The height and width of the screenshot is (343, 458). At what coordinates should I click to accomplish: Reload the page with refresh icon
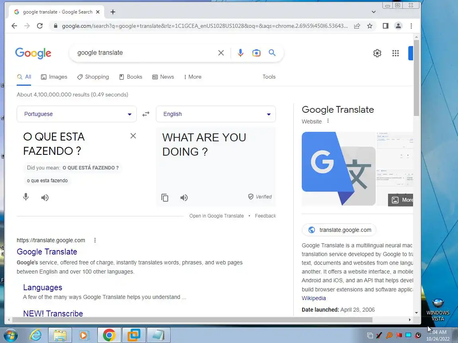pyautogui.click(x=40, y=26)
